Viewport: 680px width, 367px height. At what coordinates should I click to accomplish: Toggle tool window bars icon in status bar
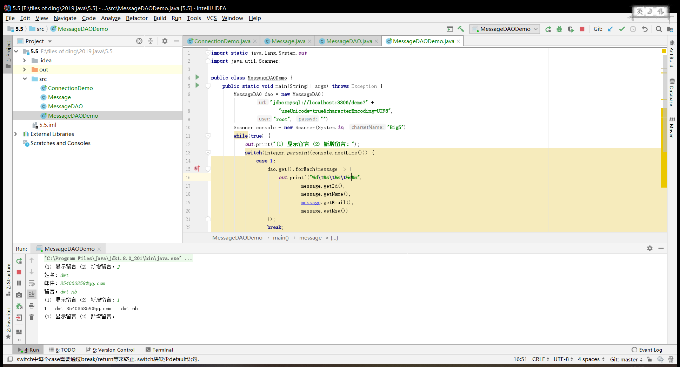tap(10, 359)
